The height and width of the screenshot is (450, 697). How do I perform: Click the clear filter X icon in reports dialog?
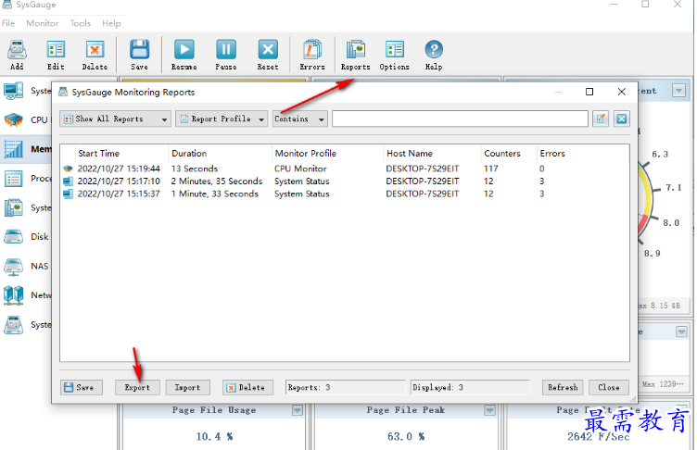tap(621, 119)
